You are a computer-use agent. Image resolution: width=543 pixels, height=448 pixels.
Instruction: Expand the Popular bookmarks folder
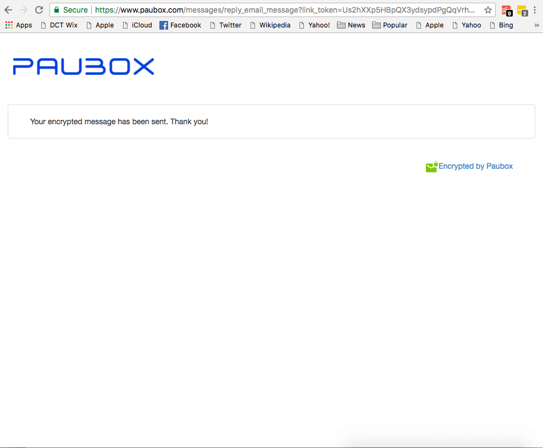pyautogui.click(x=390, y=25)
